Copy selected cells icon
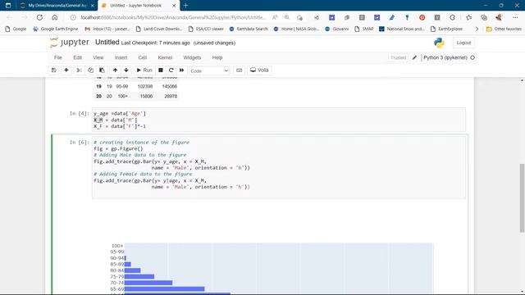This screenshot has height=295, width=525. (90, 70)
